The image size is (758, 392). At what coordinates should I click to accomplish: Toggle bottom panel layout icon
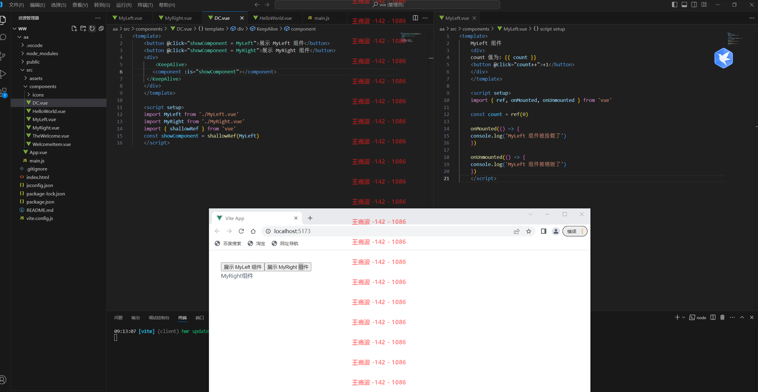click(x=684, y=4)
